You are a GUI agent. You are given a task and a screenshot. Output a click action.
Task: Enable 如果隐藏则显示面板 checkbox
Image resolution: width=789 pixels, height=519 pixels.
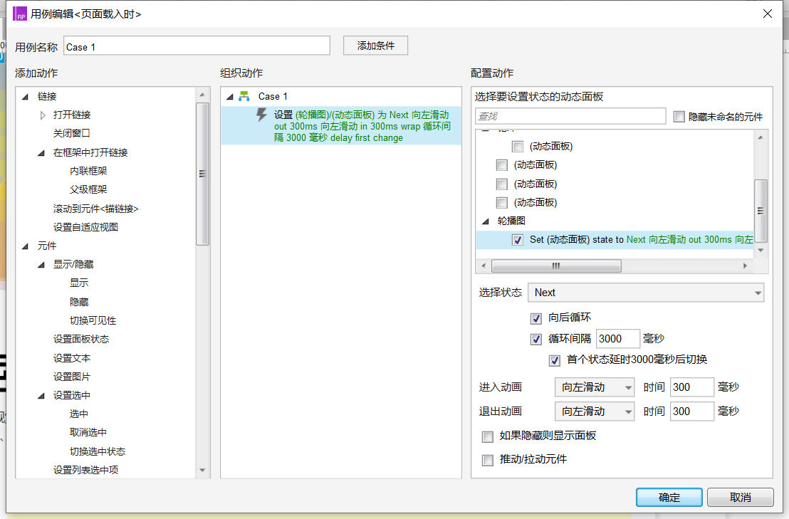(x=488, y=436)
